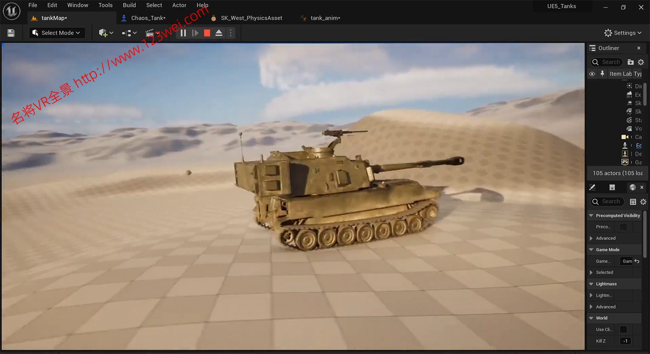Collapse the Game Mode section
650x354 pixels.
(591, 250)
